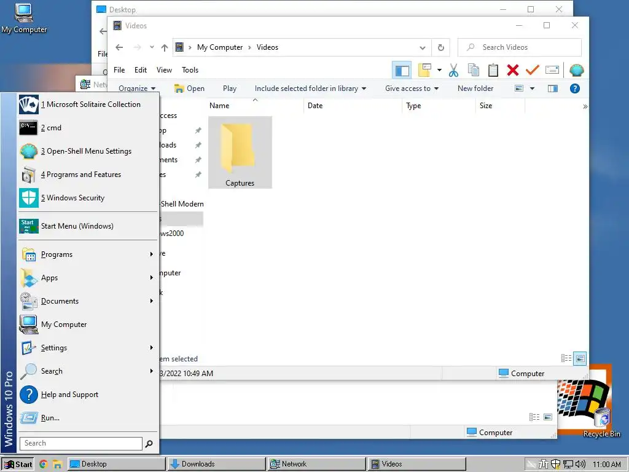This screenshot has height=472, width=629.
Task: Click the Back arrow in Videos window
Action: (x=119, y=47)
